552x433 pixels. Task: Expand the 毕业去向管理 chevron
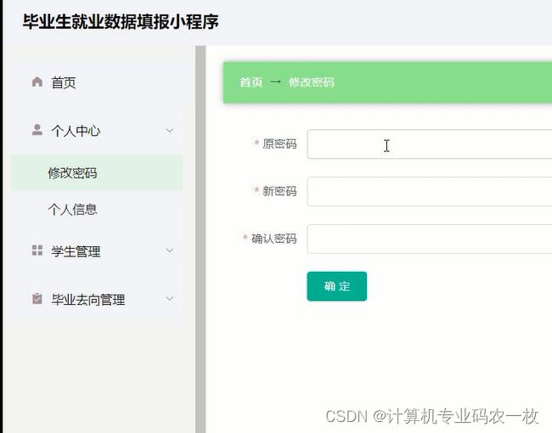click(170, 299)
